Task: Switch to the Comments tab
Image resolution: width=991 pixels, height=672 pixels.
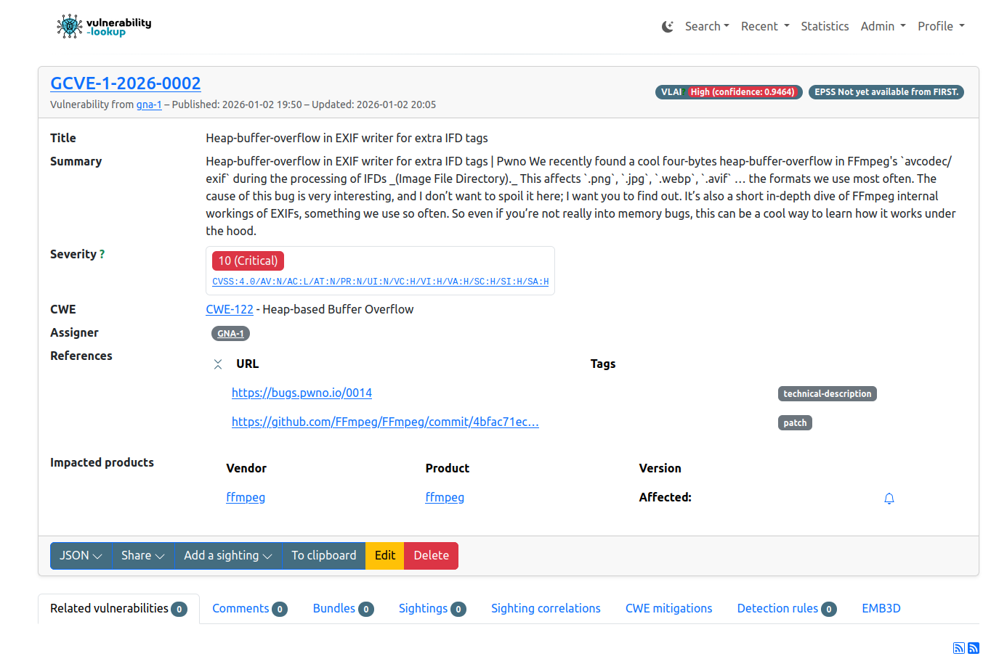Action: pyautogui.click(x=248, y=609)
